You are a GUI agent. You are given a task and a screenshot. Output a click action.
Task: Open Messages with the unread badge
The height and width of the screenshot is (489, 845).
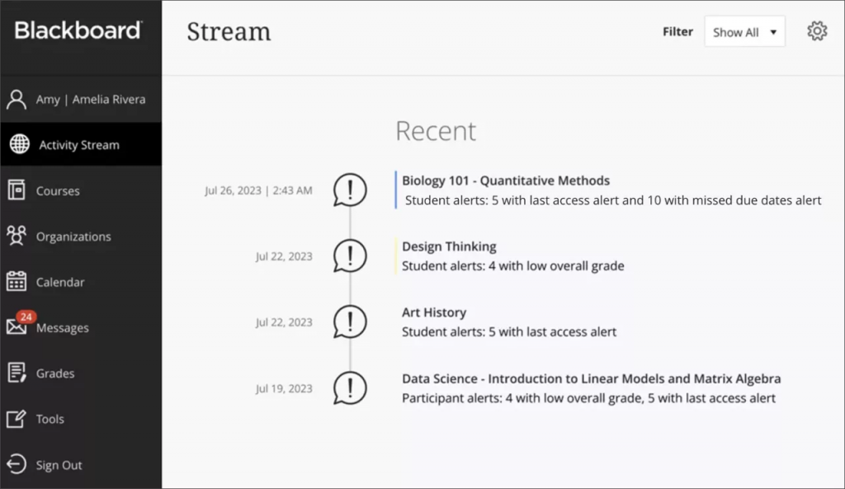click(18, 327)
